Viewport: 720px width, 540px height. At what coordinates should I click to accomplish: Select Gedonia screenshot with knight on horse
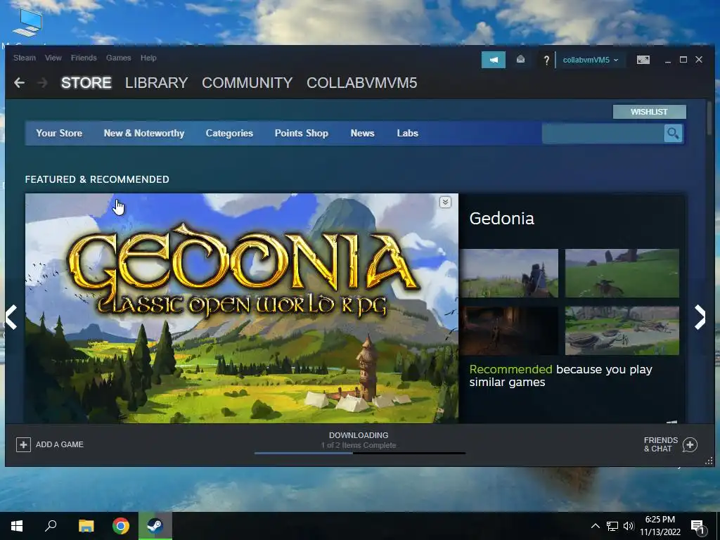tap(509, 274)
